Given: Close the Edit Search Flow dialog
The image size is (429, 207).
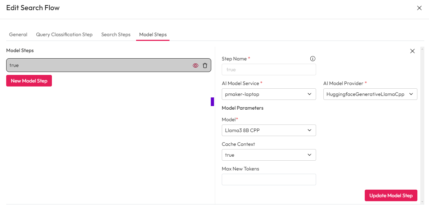Looking at the screenshot, I should 419,8.
